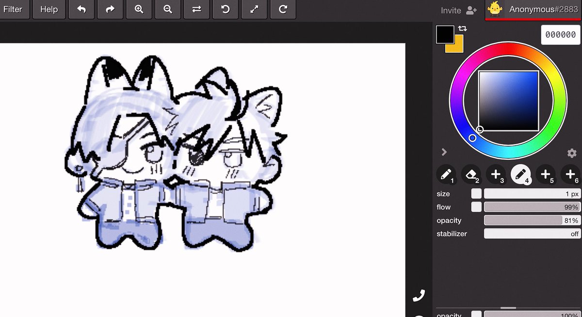Click the stabilizer setting showing off
Viewport: 582px width, 317px height.
(x=532, y=233)
